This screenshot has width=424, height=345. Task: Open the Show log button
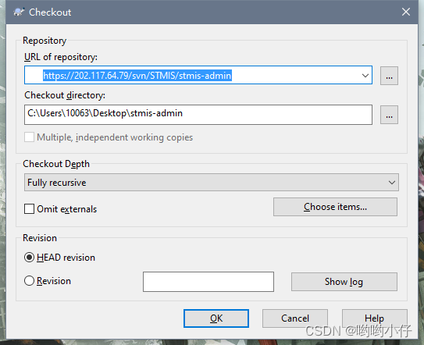[344, 282]
